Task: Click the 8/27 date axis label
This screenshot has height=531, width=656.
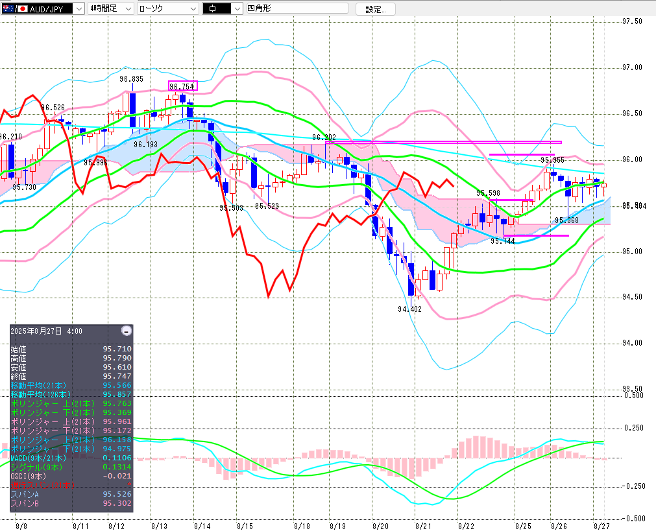Action: click(x=601, y=526)
